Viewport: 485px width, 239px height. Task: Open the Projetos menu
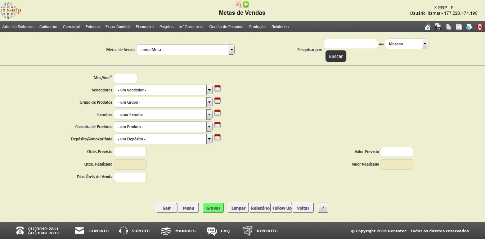166,27
